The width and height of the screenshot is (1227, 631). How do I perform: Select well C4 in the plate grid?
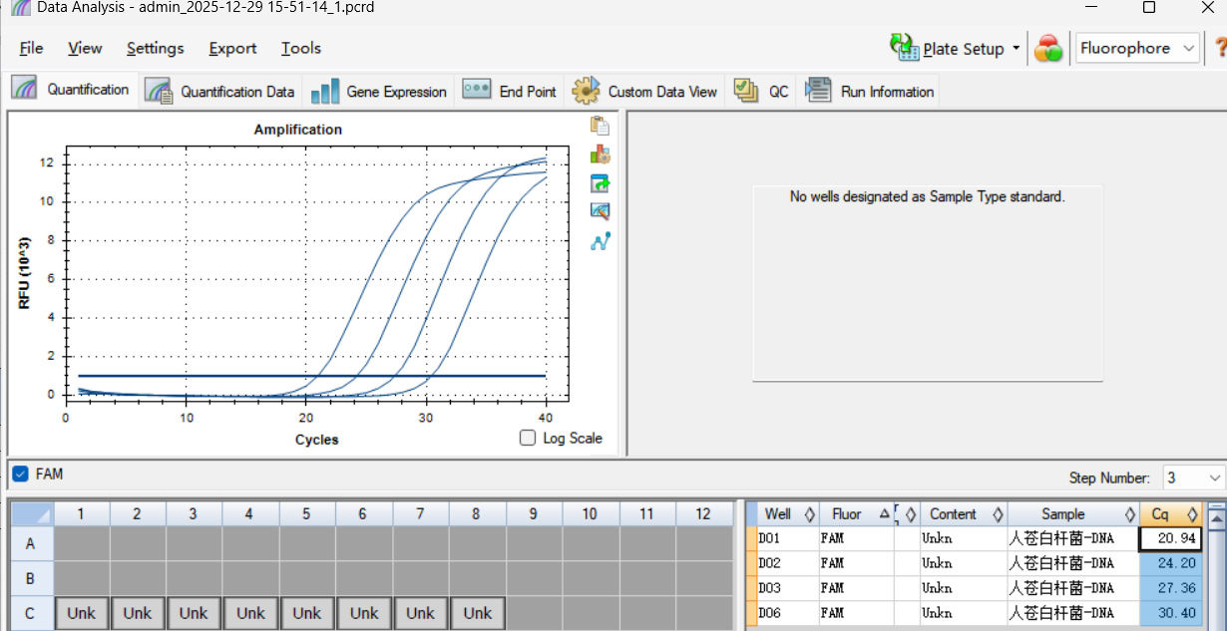point(250,613)
